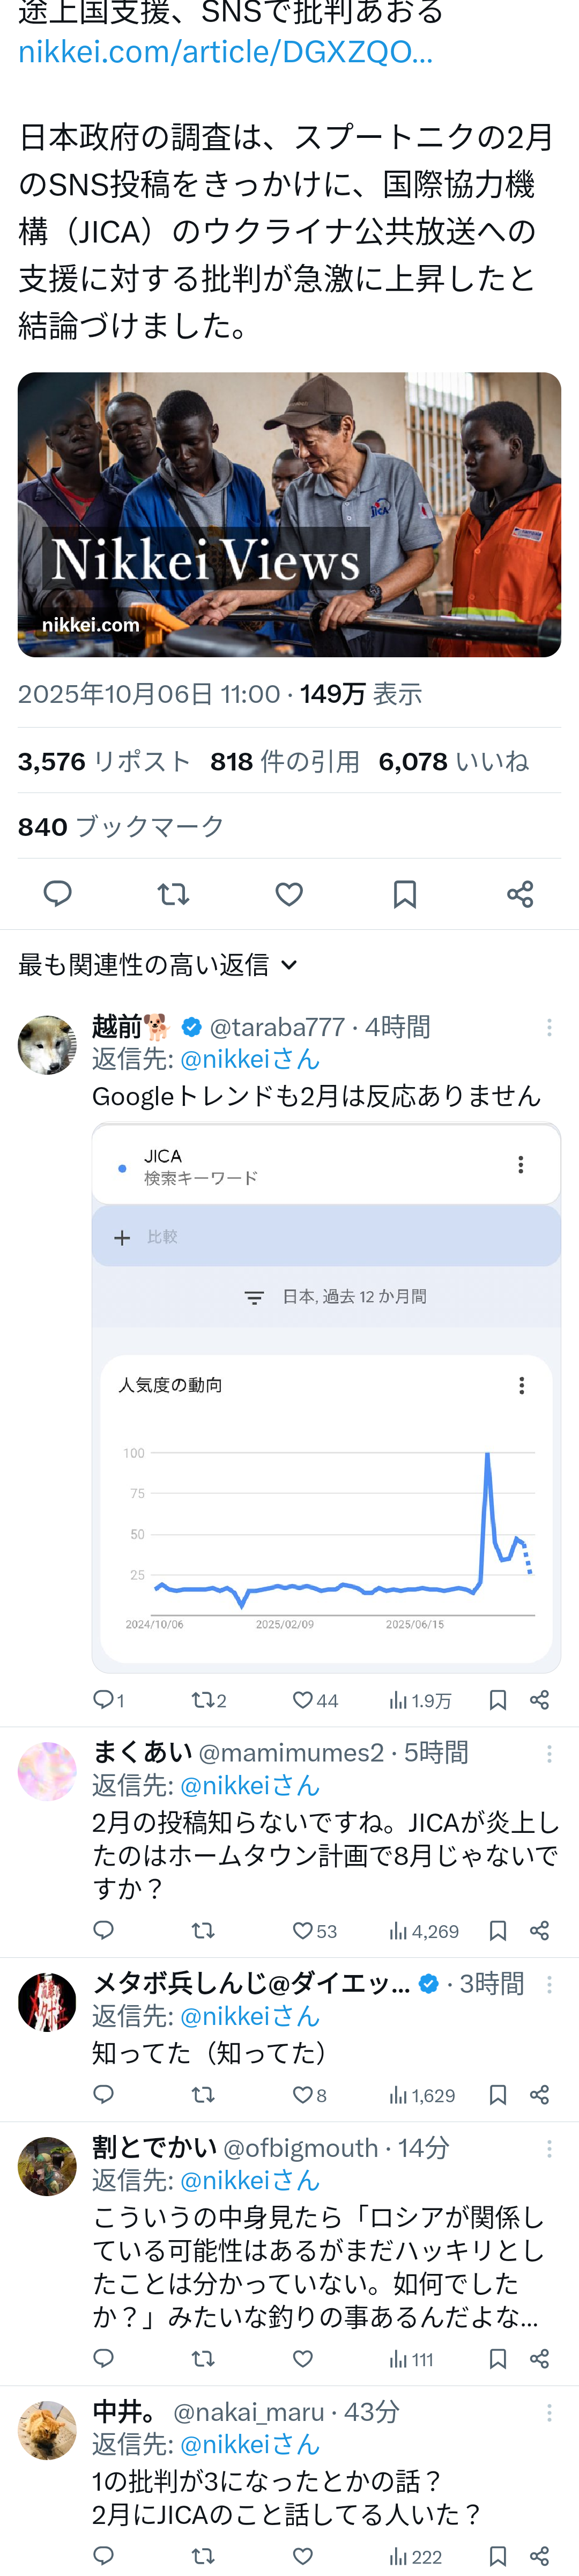The width and height of the screenshot is (579, 2576).
Task: Open the Nikkei Views article preview image
Action: [x=289, y=514]
